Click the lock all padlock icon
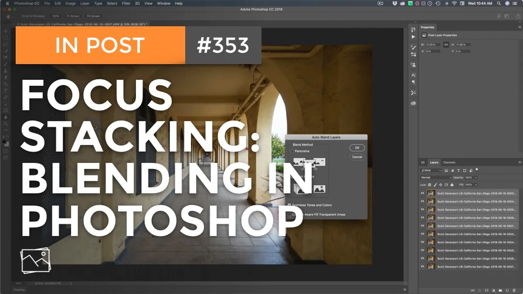523x294 pixels. (452, 185)
